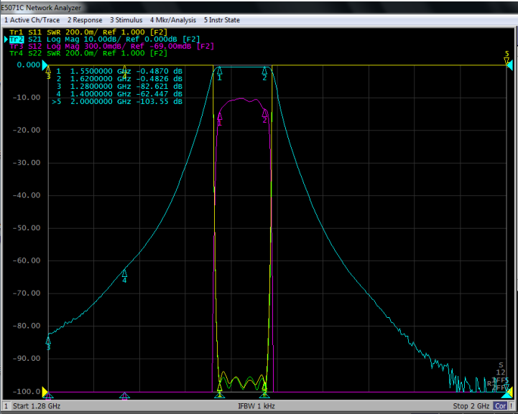Select the Tr3 S12 Log Mag trace label
This screenshot has height=414, width=518.
tap(111, 46)
